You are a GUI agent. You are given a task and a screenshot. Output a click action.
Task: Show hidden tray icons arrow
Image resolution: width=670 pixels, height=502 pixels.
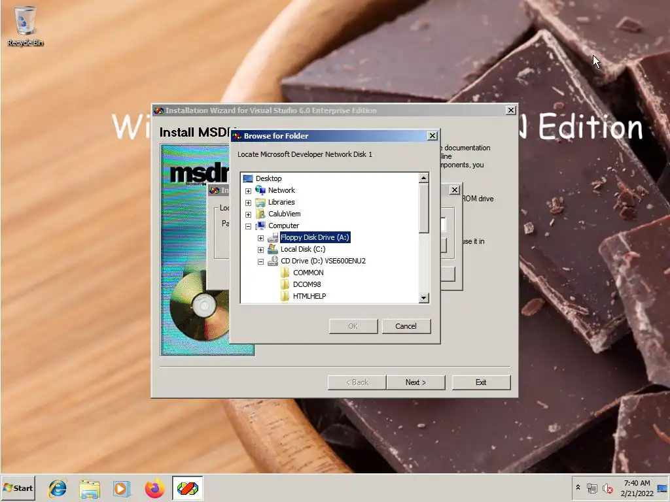578,488
